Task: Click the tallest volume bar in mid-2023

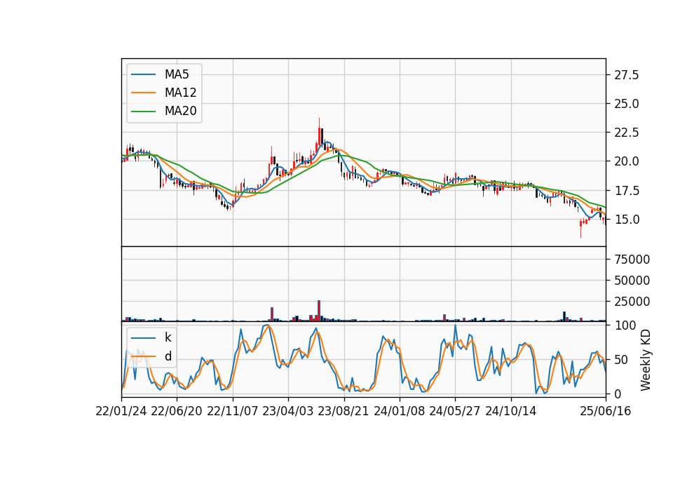Action: [319, 311]
